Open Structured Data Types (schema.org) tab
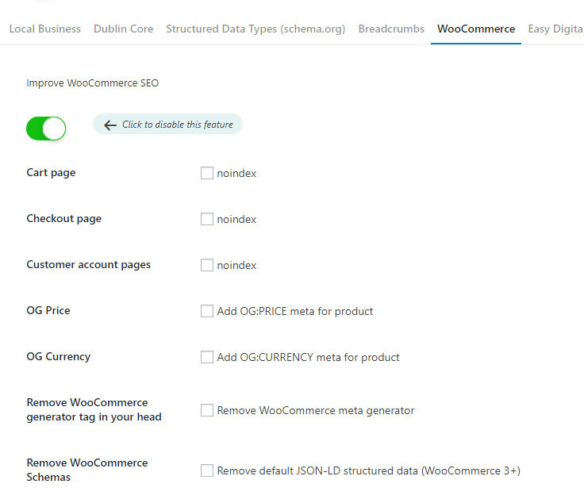The height and width of the screenshot is (503, 584). pyautogui.click(x=255, y=29)
